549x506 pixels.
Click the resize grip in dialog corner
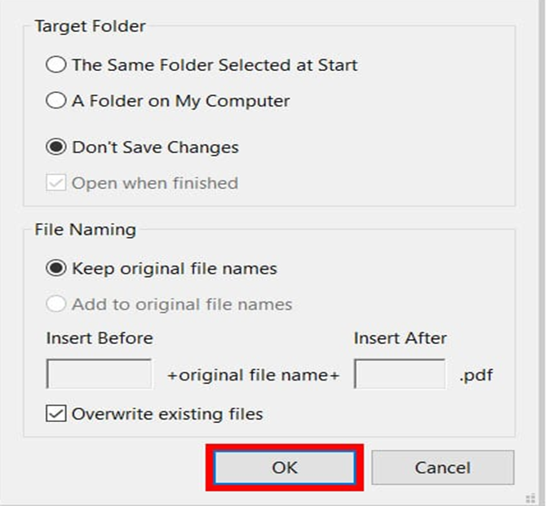point(530,498)
